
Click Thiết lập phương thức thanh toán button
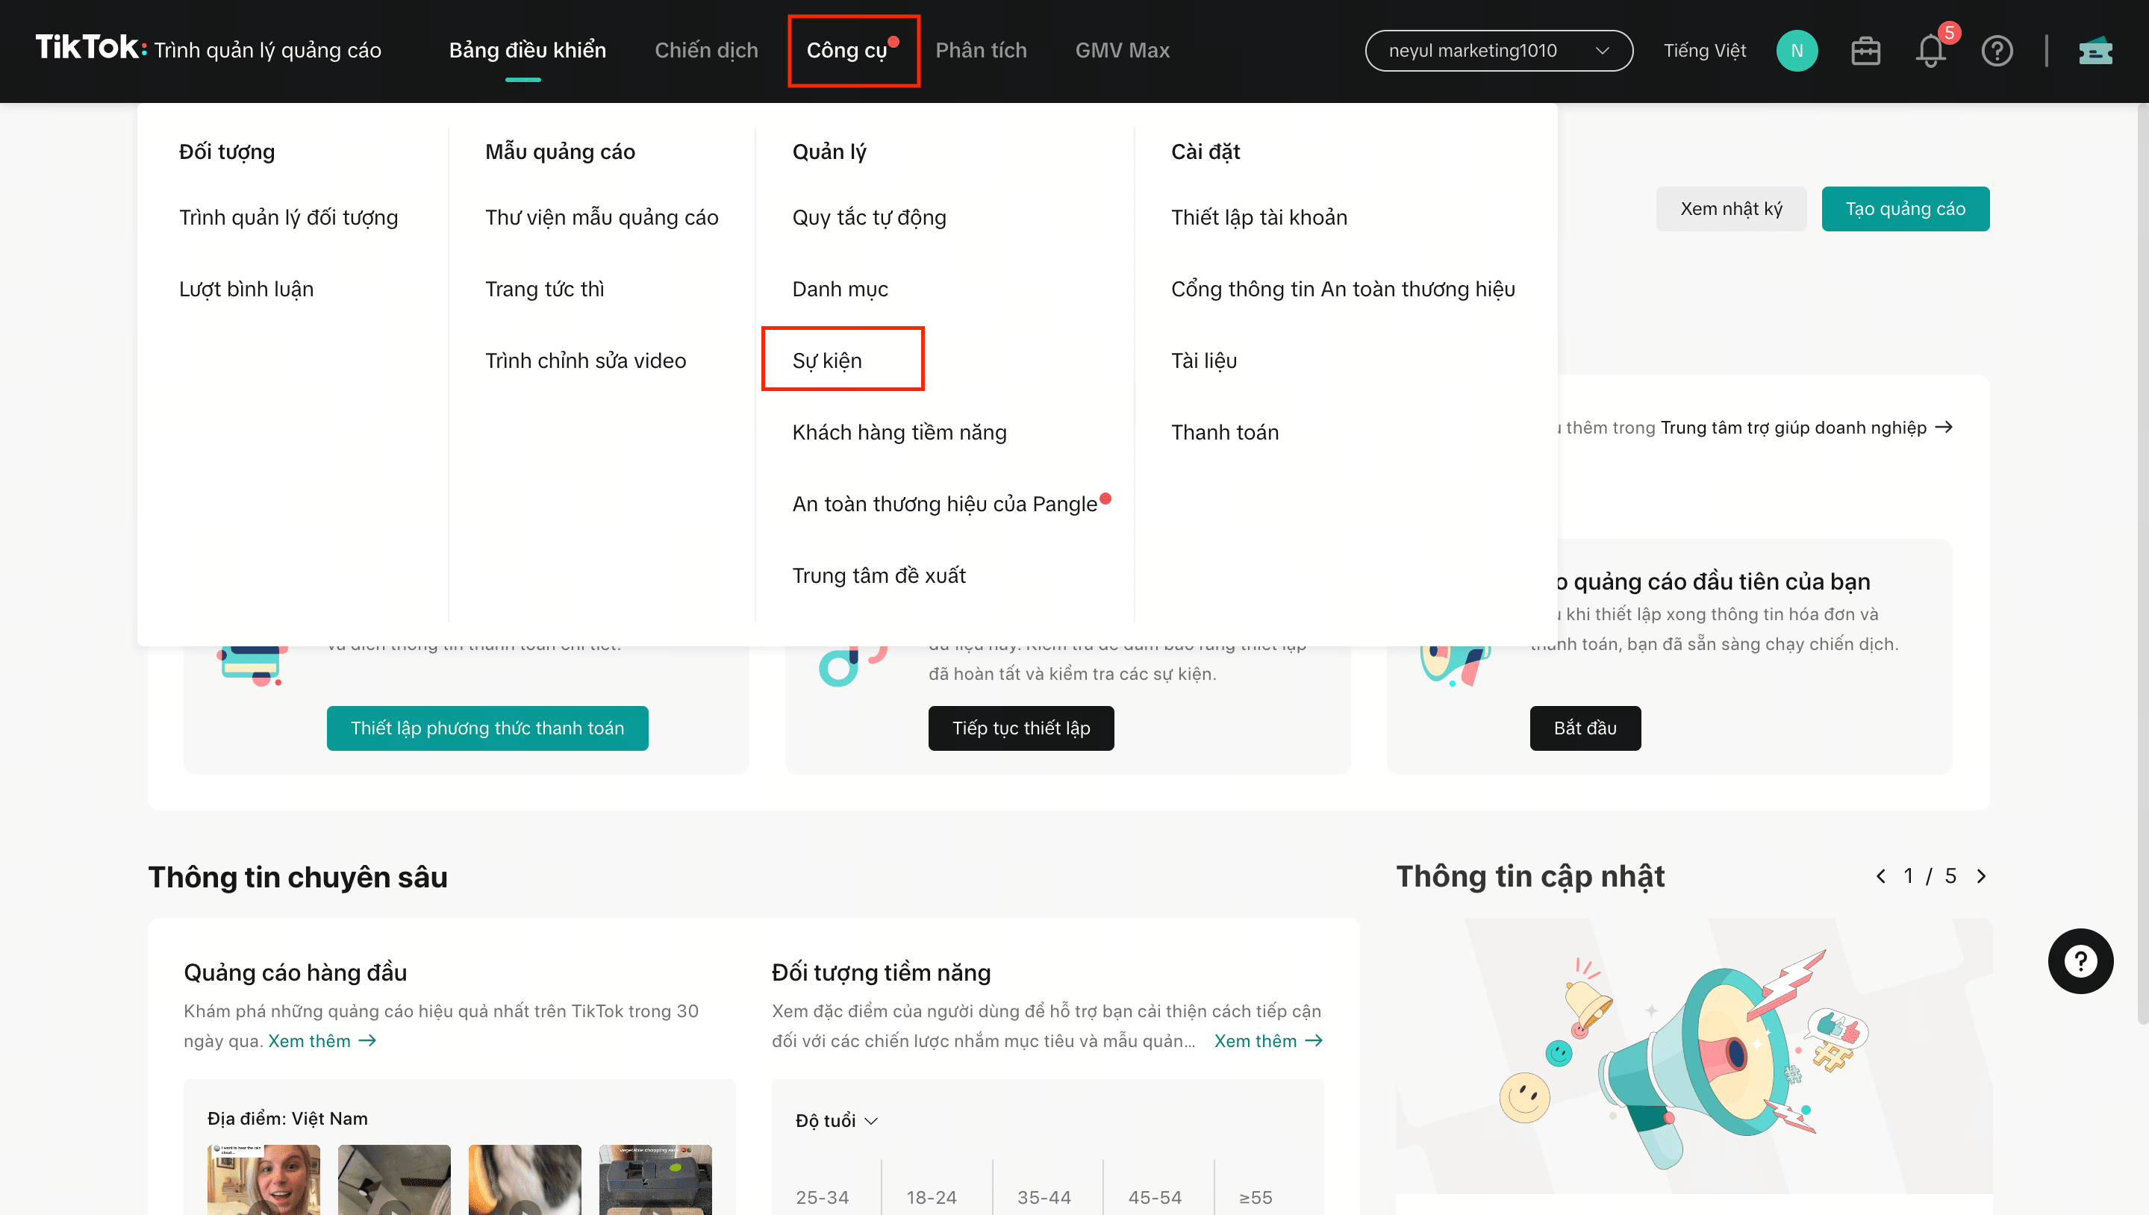[x=487, y=728]
